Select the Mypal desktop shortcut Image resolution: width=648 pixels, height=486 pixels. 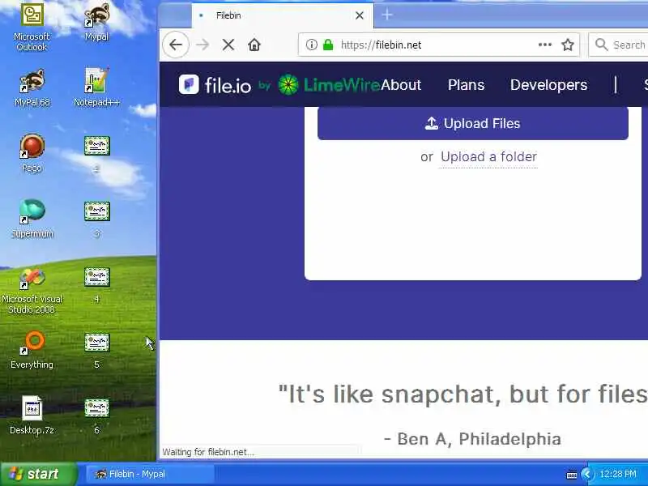[x=96, y=22]
